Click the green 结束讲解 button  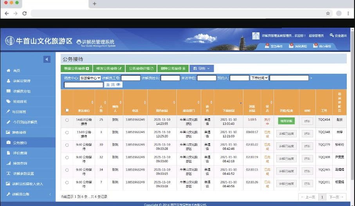tap(286, 121)
